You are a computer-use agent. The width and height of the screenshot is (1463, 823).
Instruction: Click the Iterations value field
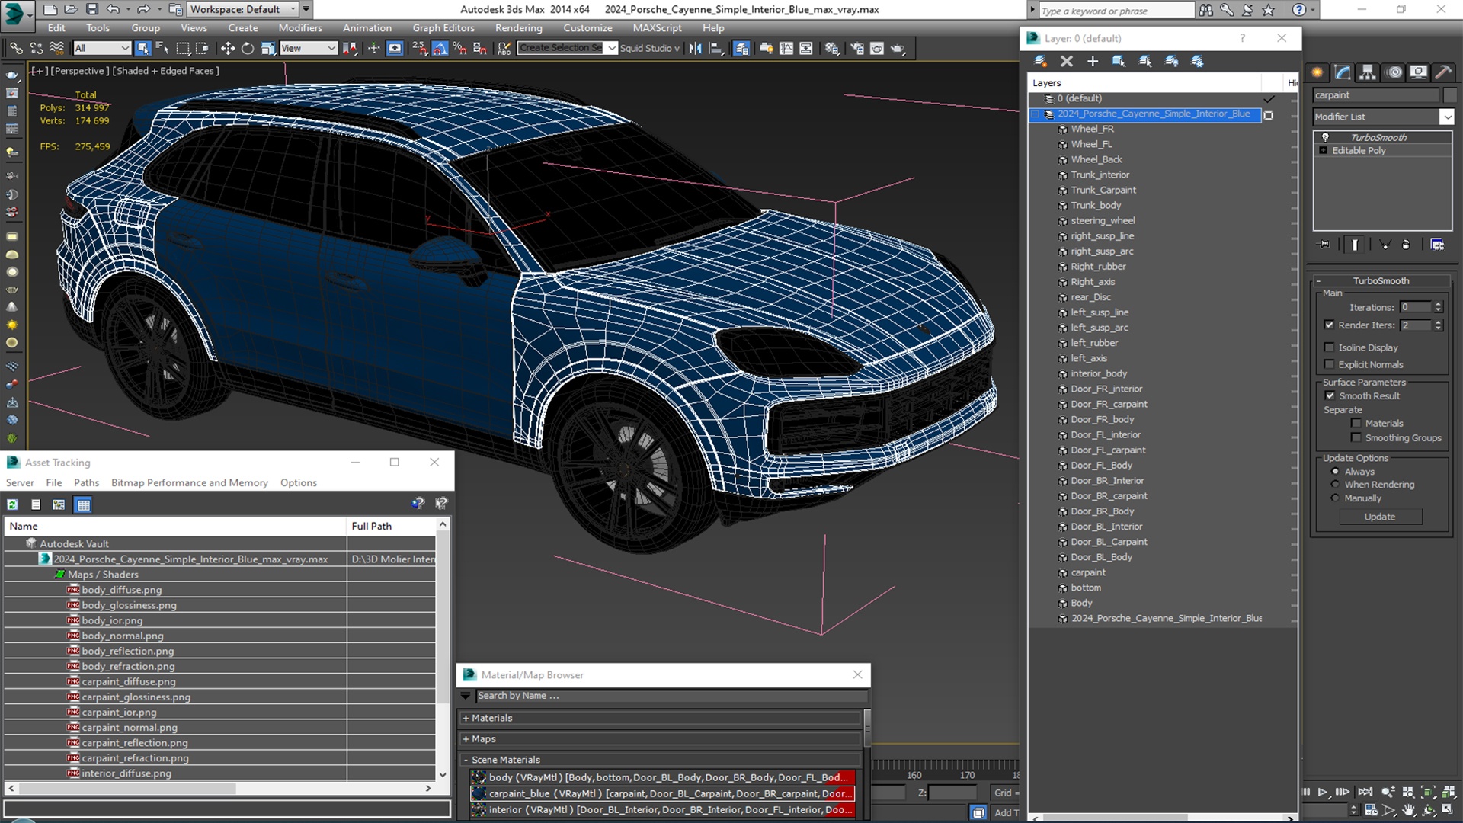(x=1416, y=307)
